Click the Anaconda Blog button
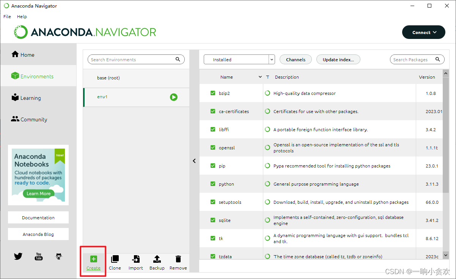 tap(38, 234)
